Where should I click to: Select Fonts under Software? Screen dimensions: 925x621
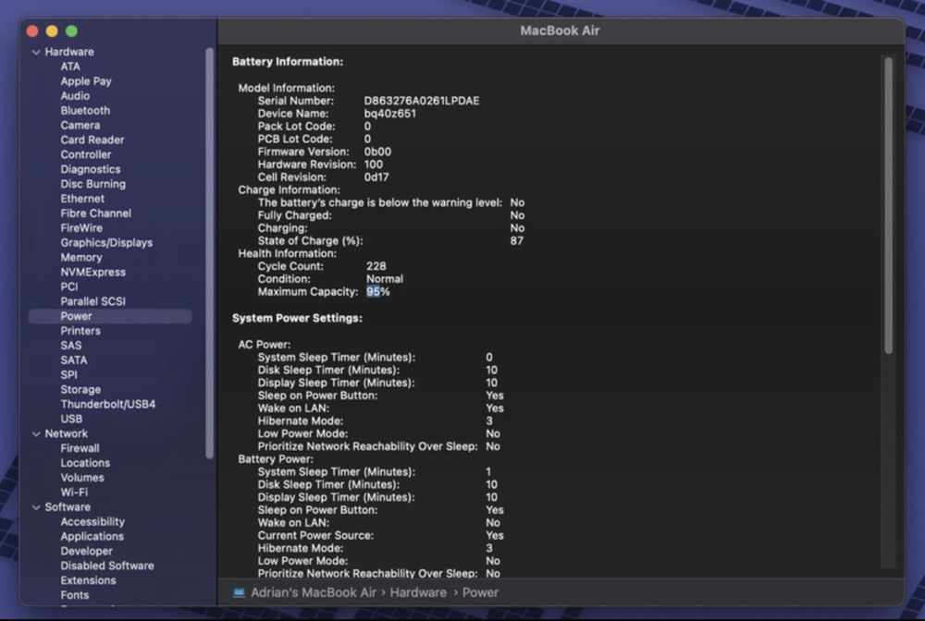pos(74,596)
